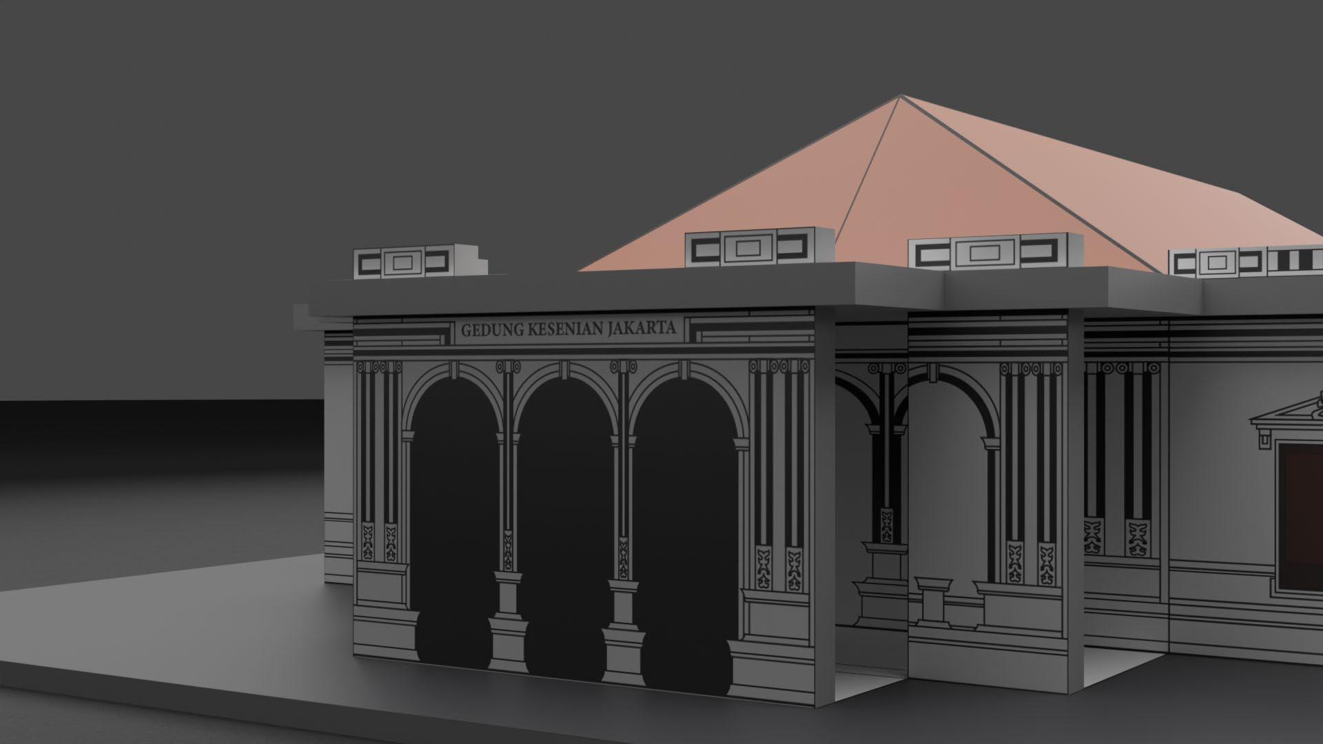Click the striped rooftop ornament at right edge

click(x=1297, y=260)
